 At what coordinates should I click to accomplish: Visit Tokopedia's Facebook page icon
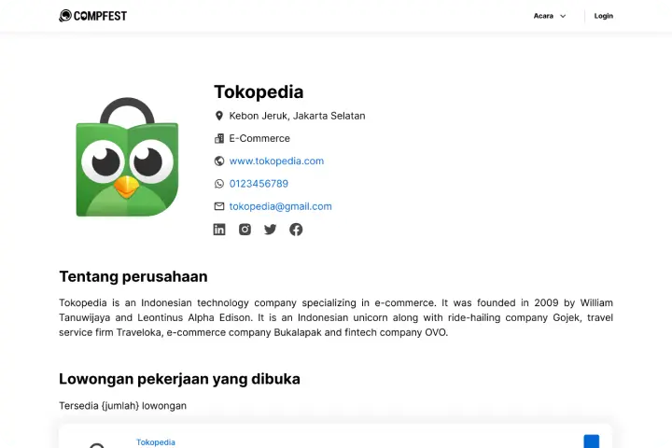[296, 230]
